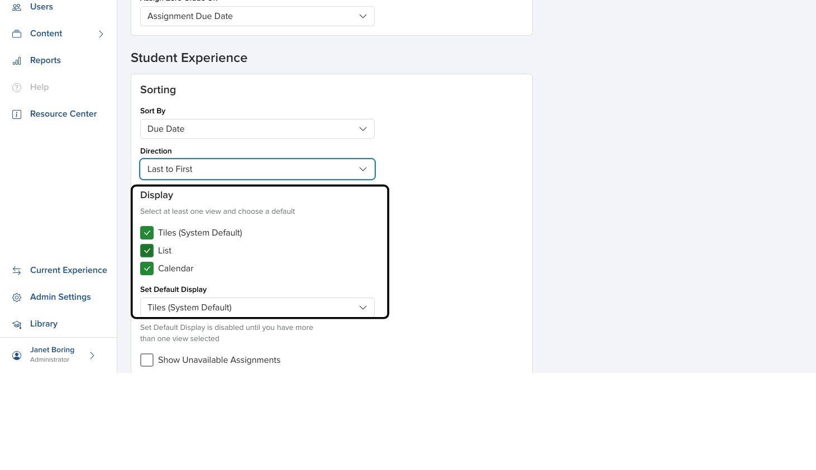Open Help in the sidebar
Image resolution: width=816 pixels, height=470 pixels.
(x=39, y=87)
